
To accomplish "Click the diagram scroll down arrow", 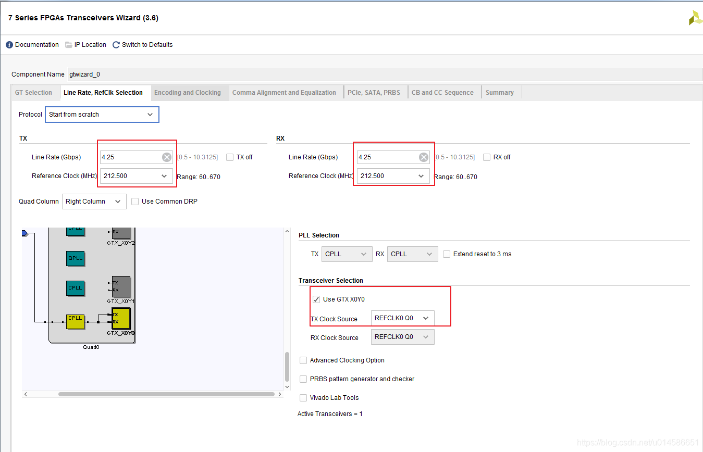I will click(x=287, y=386).
